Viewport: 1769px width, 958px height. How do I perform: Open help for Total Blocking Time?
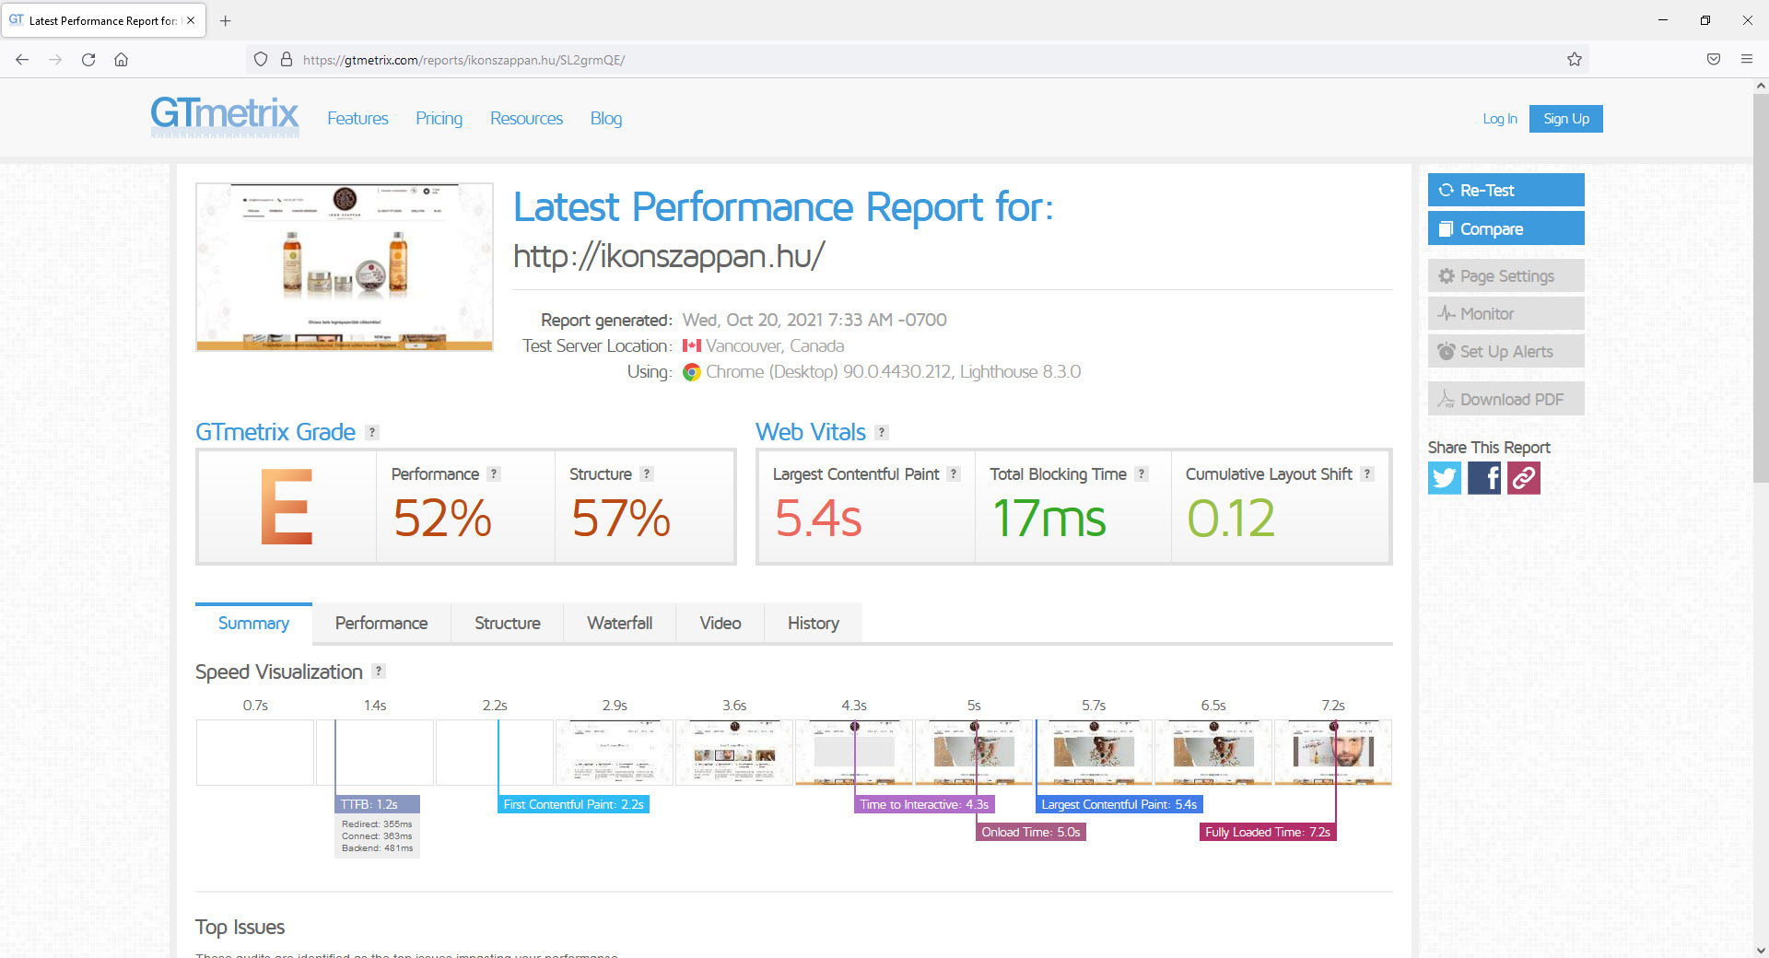coord(1142,473)
